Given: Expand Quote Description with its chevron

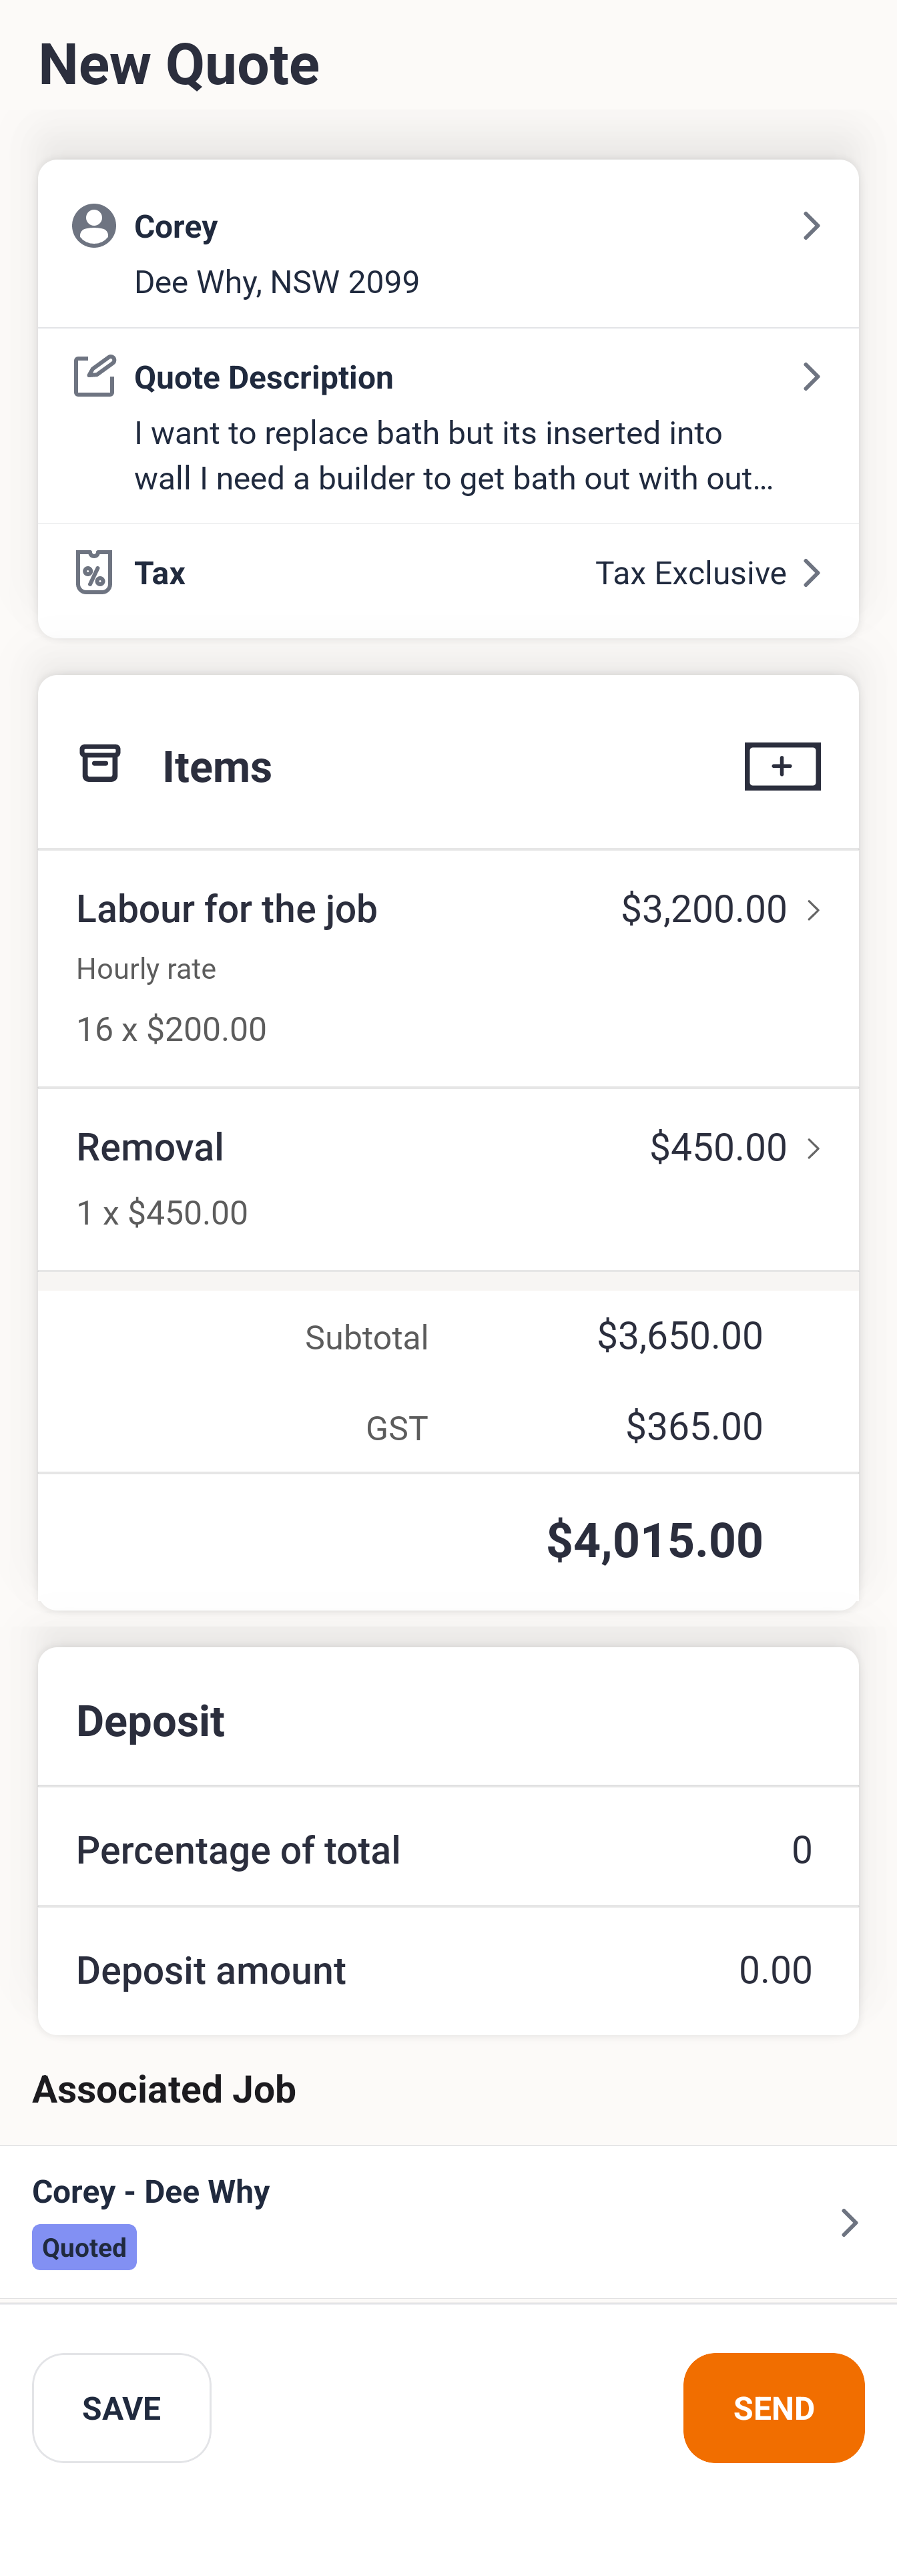Looking at the screenshot, I should point(811,377).
